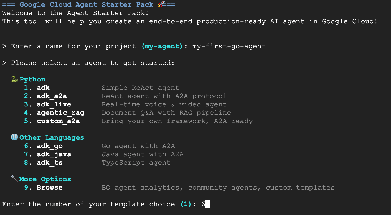Open the Browse option
The image size is (391, 215).
pyautogui.click(x=50, y=188)
